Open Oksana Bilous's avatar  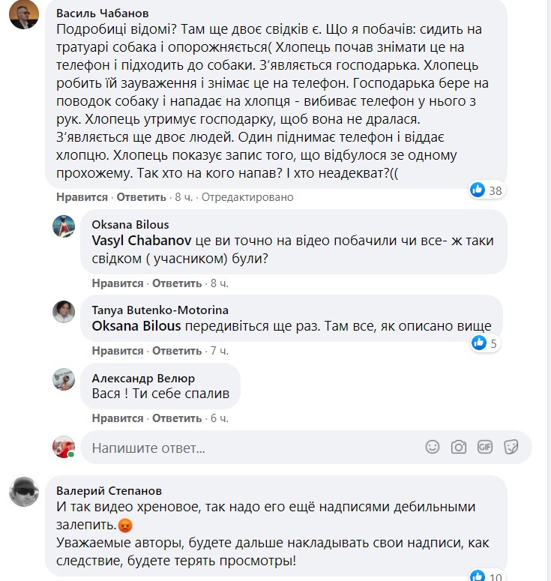(x=64, y=226)
